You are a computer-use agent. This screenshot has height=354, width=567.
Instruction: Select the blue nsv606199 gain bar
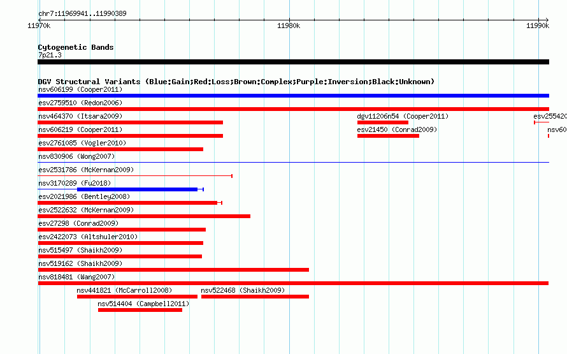[x=293, y=96]
